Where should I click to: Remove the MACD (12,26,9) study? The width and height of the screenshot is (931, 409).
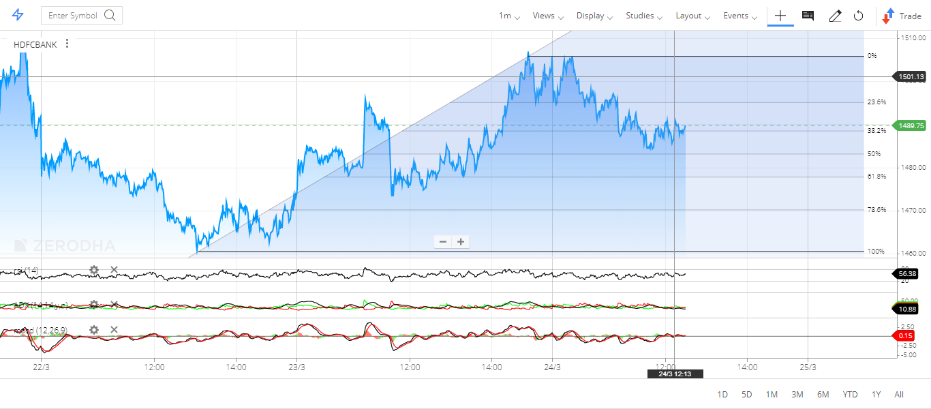pyautogui.click(x=114, y=330)
